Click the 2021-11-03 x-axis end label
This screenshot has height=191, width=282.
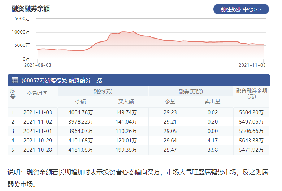(252, 65)
